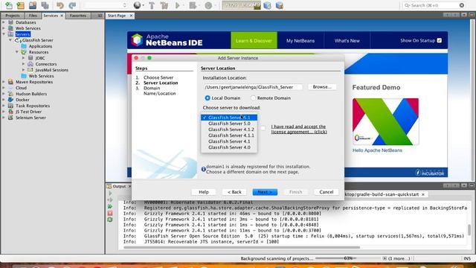Click the Cancel button in dialog

point(327,192)
